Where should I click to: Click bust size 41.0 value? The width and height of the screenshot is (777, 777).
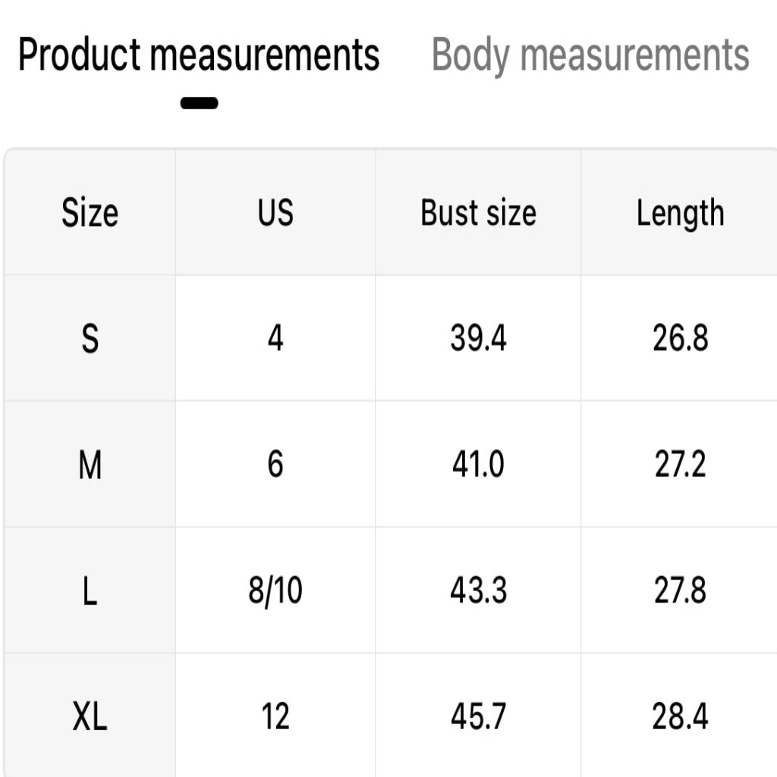point(478,464)
